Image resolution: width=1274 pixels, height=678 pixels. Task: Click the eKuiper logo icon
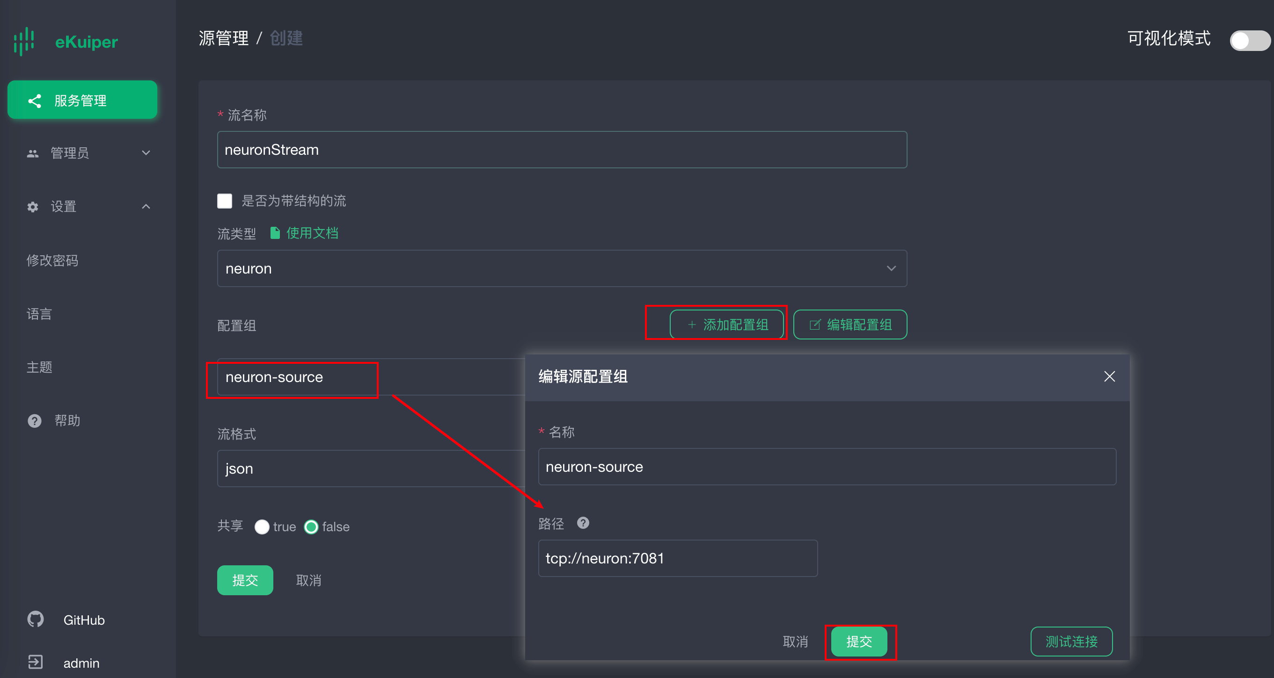coord(24,41)
